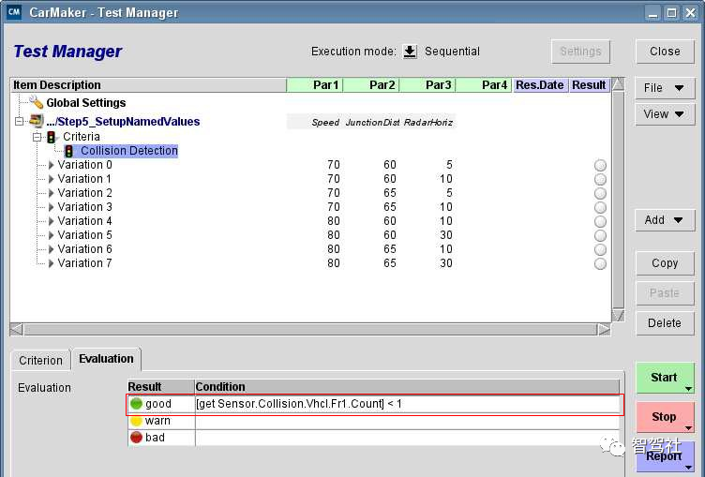705x477 pixels.
Task: Expand Variation 7 tree node
Action: pyautogui.click(x=51, y=263)
